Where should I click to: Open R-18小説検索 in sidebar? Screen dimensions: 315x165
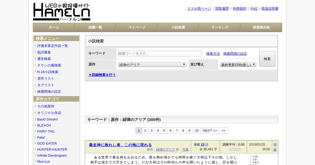[48, 72]
